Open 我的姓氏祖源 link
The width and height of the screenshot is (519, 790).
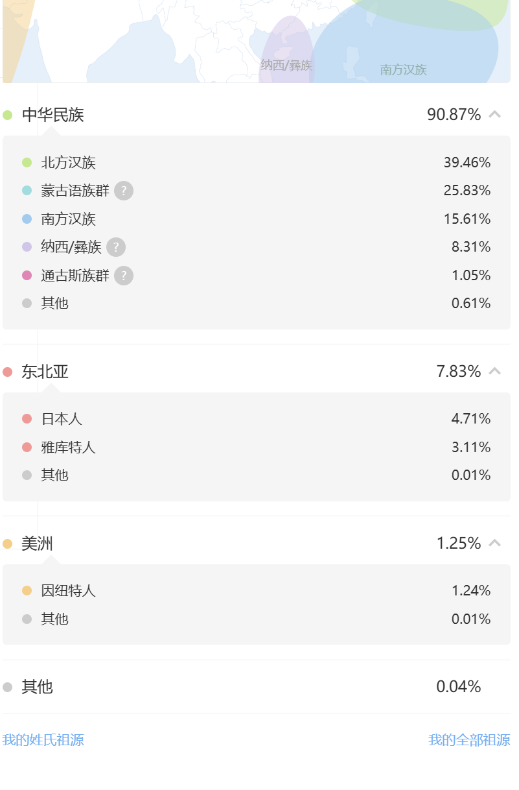[43, 739]
